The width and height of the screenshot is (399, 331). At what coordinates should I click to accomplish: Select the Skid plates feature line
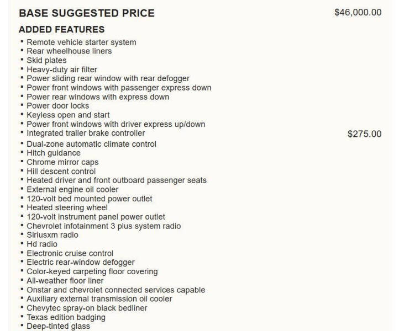coord(46,61)
